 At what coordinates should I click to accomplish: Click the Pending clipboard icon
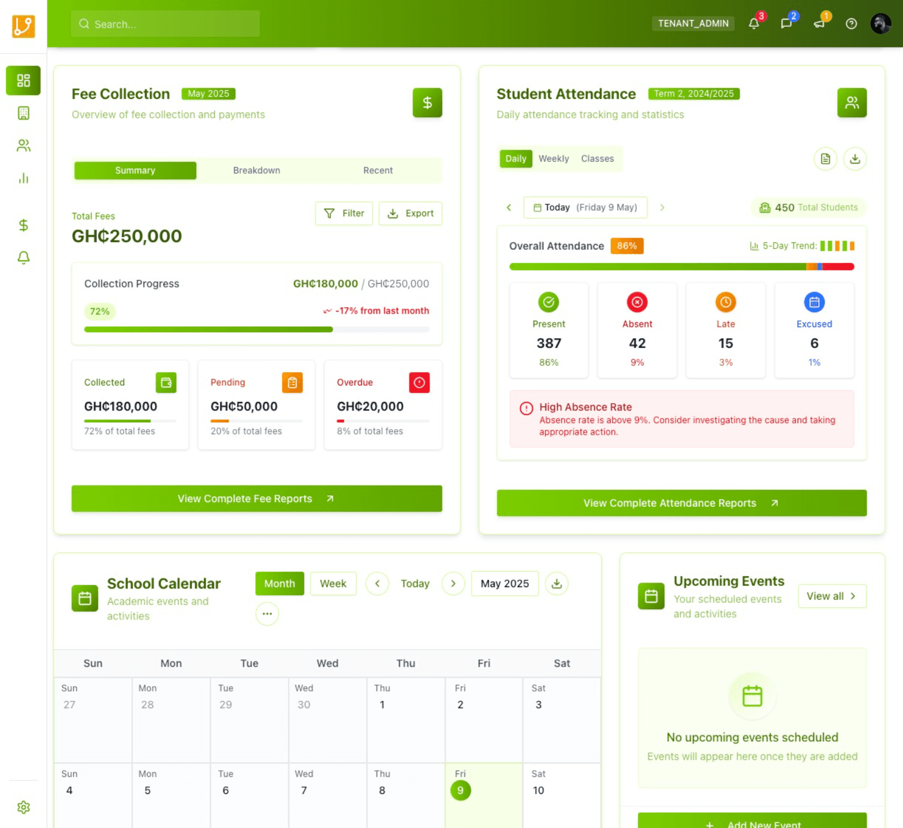click(292, 382)
